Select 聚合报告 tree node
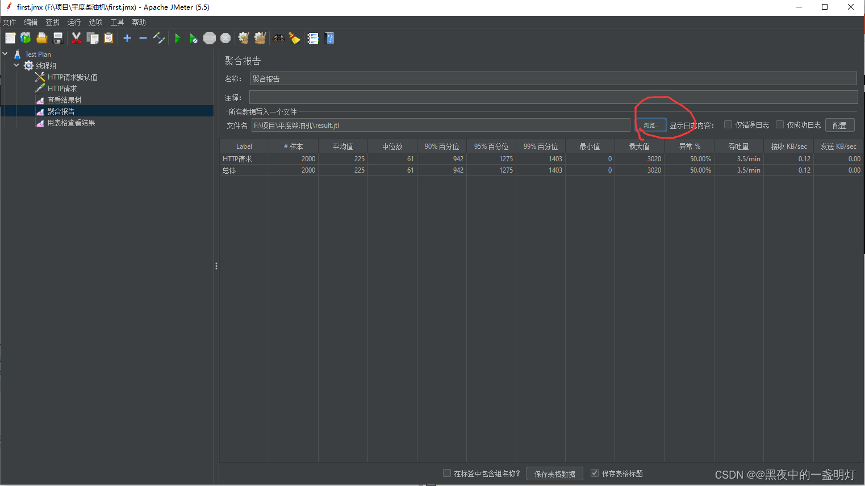 click(61, 111)
